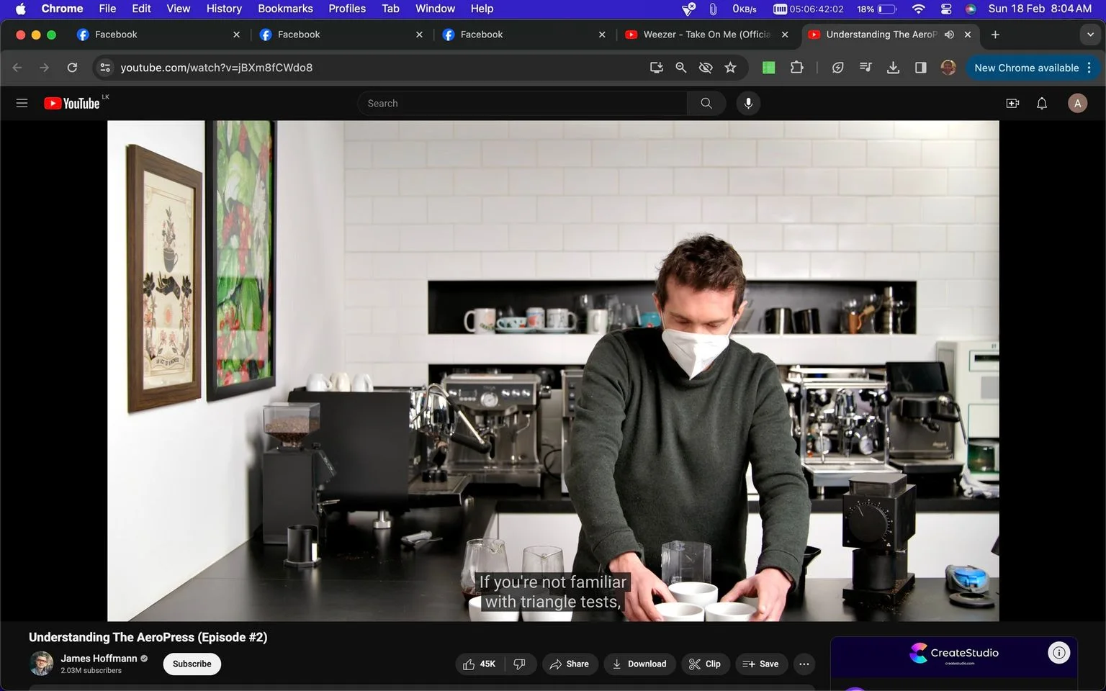Image resolution: width=1106 pixels, height=691 pixels.
Task: Open the Chrome extensions puzzle icon
Action: pyautogui.click(x=796, y=68)
